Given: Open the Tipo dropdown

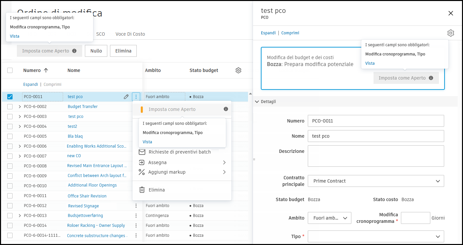Looking at the screenshot, I should [376, 236].
